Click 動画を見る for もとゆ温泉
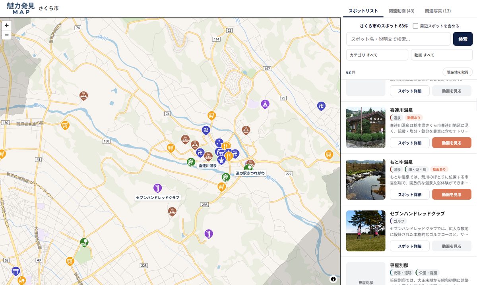Viewport: 477px width, 285px height. [452, 194]
